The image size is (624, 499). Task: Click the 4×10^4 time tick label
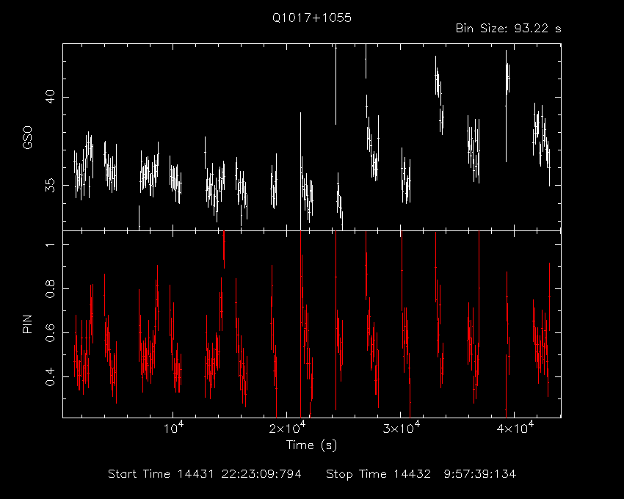pos(515,428)
